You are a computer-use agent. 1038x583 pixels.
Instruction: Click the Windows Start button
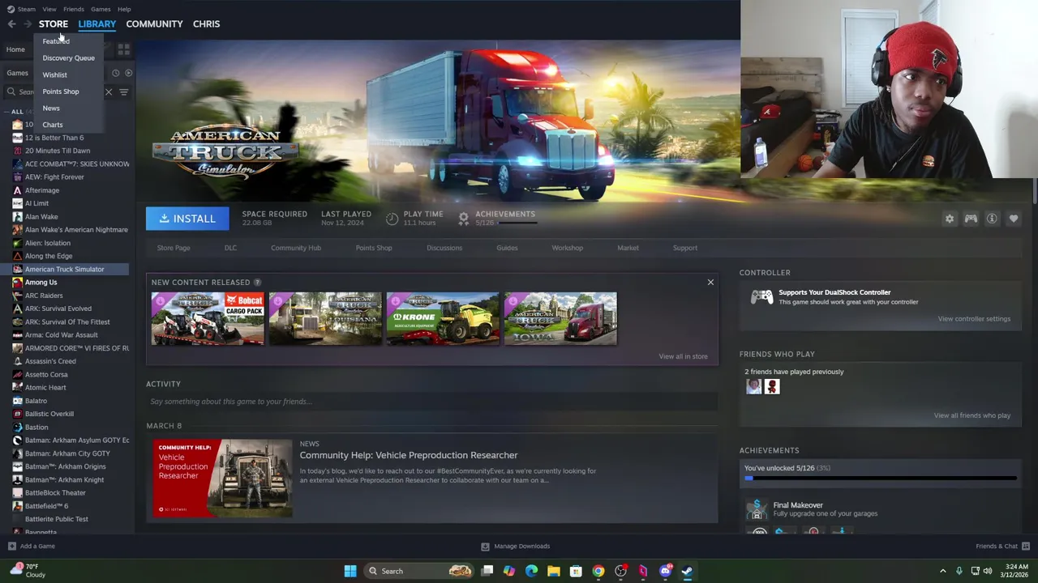(x=350, y=571)
